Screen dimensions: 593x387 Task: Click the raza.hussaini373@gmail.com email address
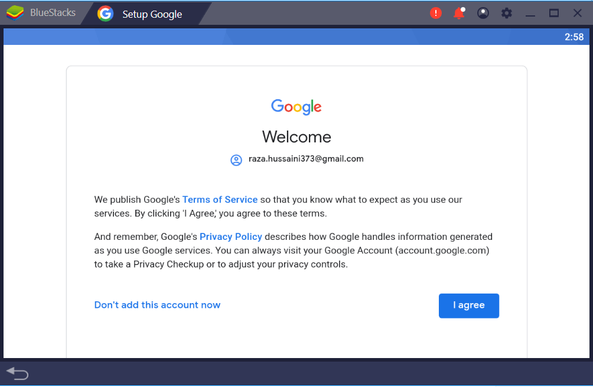point(305,159)
